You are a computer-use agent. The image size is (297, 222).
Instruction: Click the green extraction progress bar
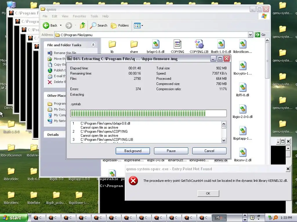[148, 113]
